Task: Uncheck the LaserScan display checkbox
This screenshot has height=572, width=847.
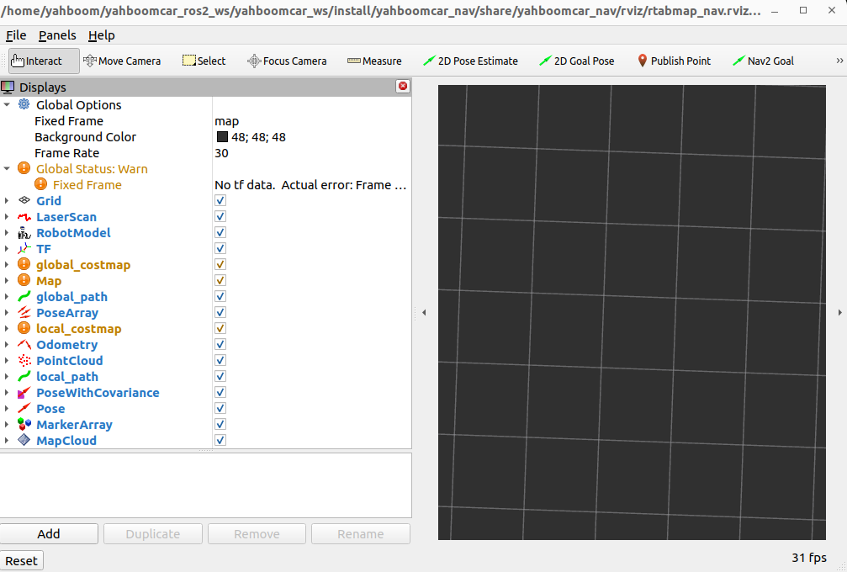Action: pyautogui.click(x=220, y=217)
